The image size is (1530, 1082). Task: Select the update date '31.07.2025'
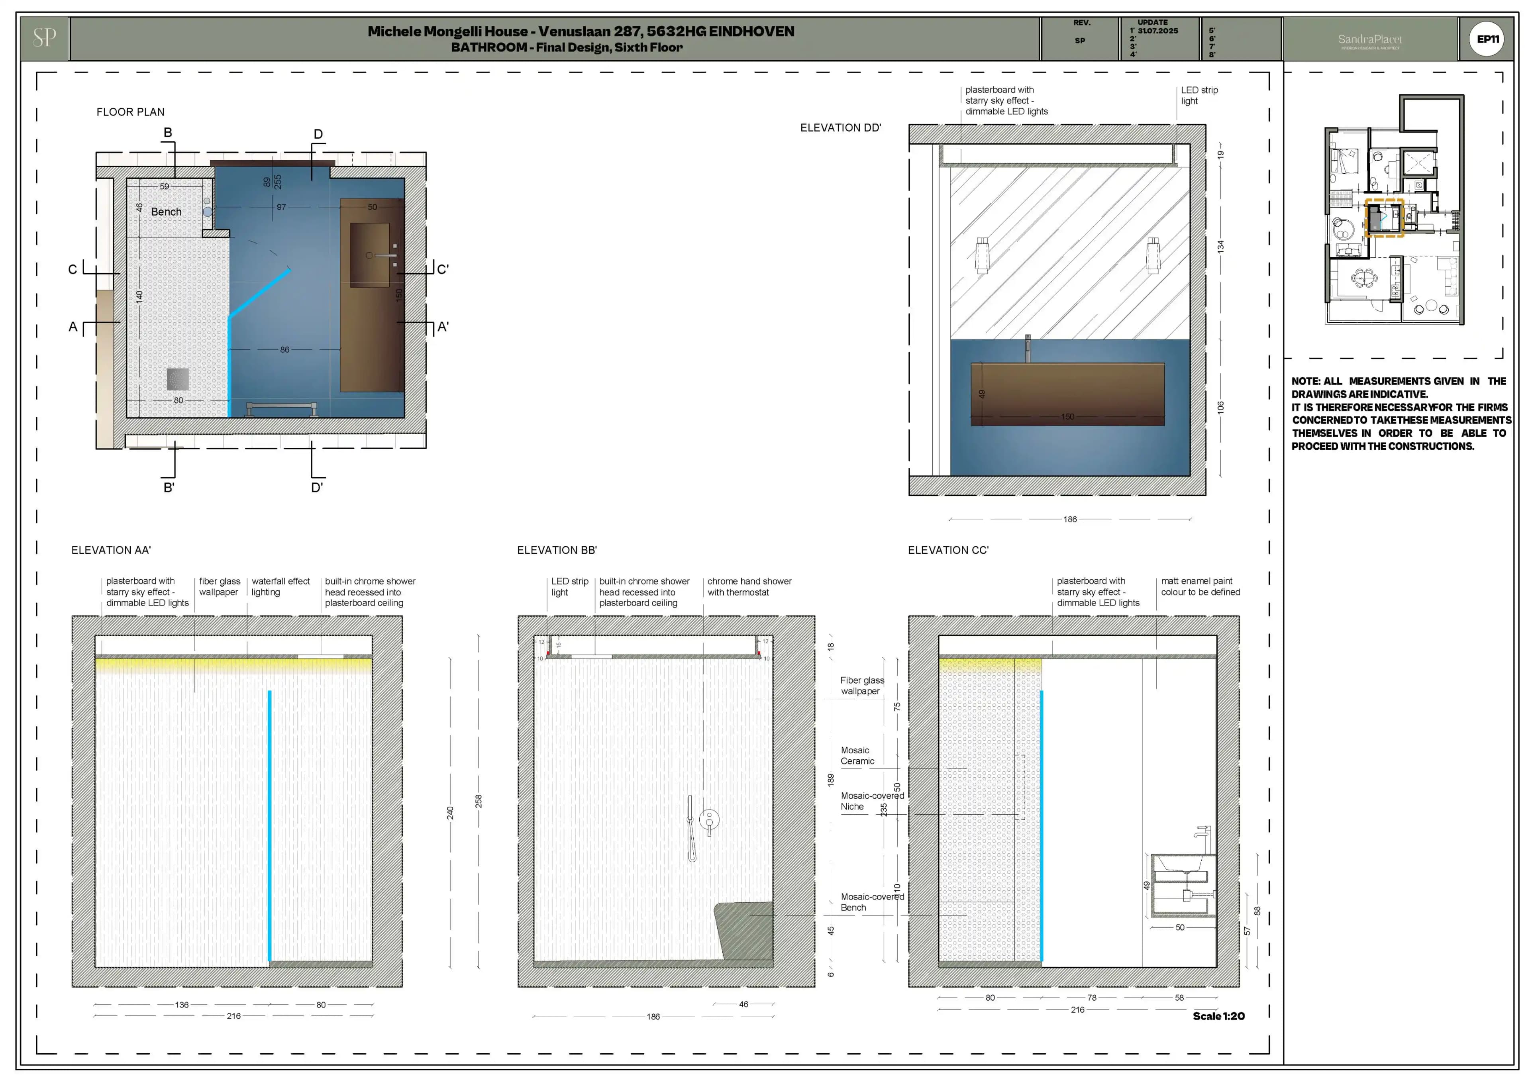1157,31
